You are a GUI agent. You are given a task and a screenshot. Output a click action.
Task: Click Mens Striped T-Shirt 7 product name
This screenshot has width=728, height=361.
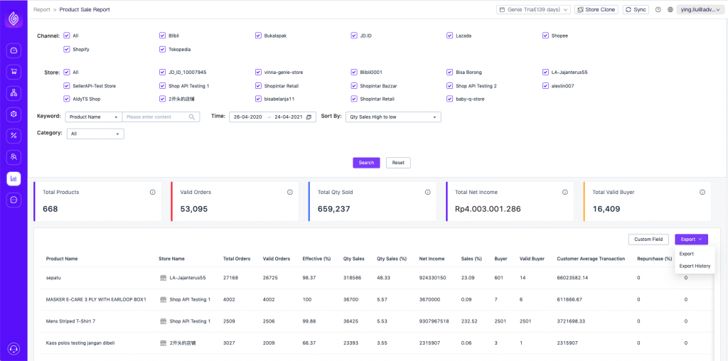pyautogui.click(x=70, y=321)
